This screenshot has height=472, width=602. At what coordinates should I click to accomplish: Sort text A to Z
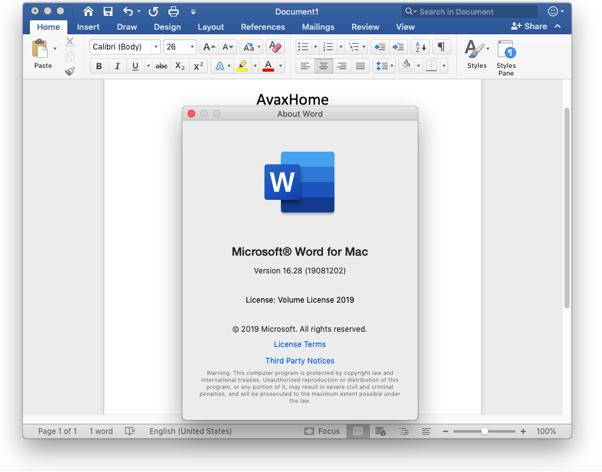tap(420, 47)
